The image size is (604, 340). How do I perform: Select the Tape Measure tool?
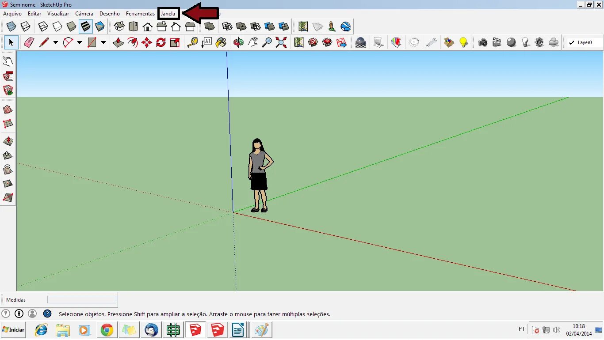pos(192,42)
